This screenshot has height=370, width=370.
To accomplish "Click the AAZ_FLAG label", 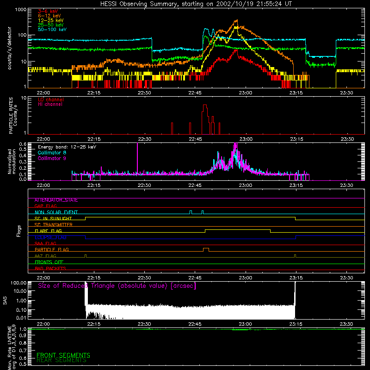I will click(x=45, y=256).
